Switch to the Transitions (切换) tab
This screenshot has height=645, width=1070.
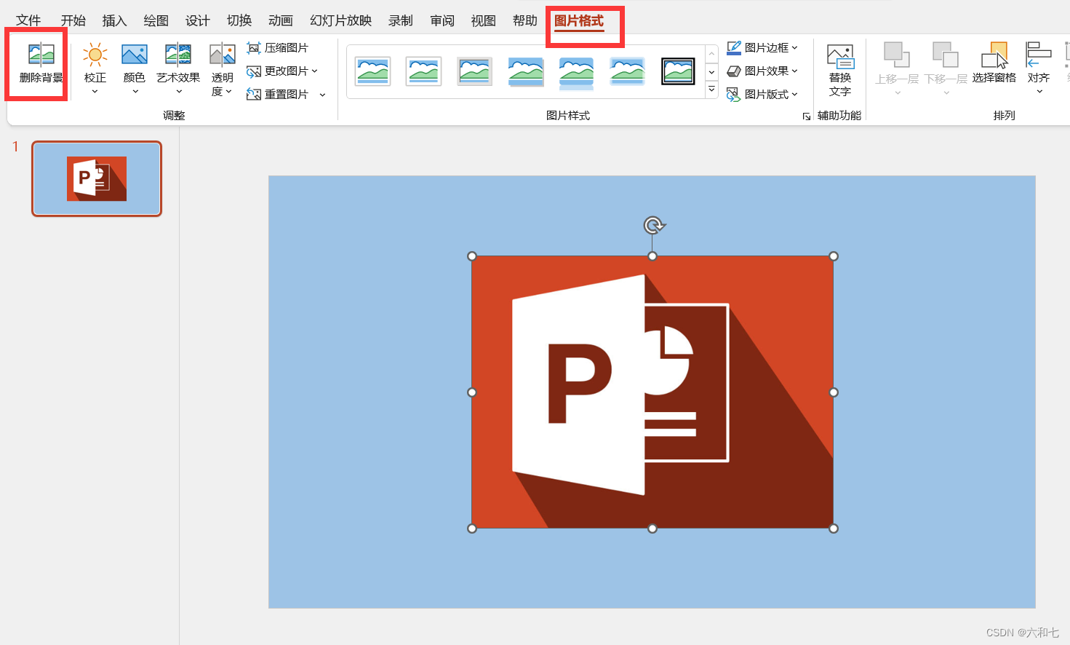pyautogui.click(x=239, y=20)
